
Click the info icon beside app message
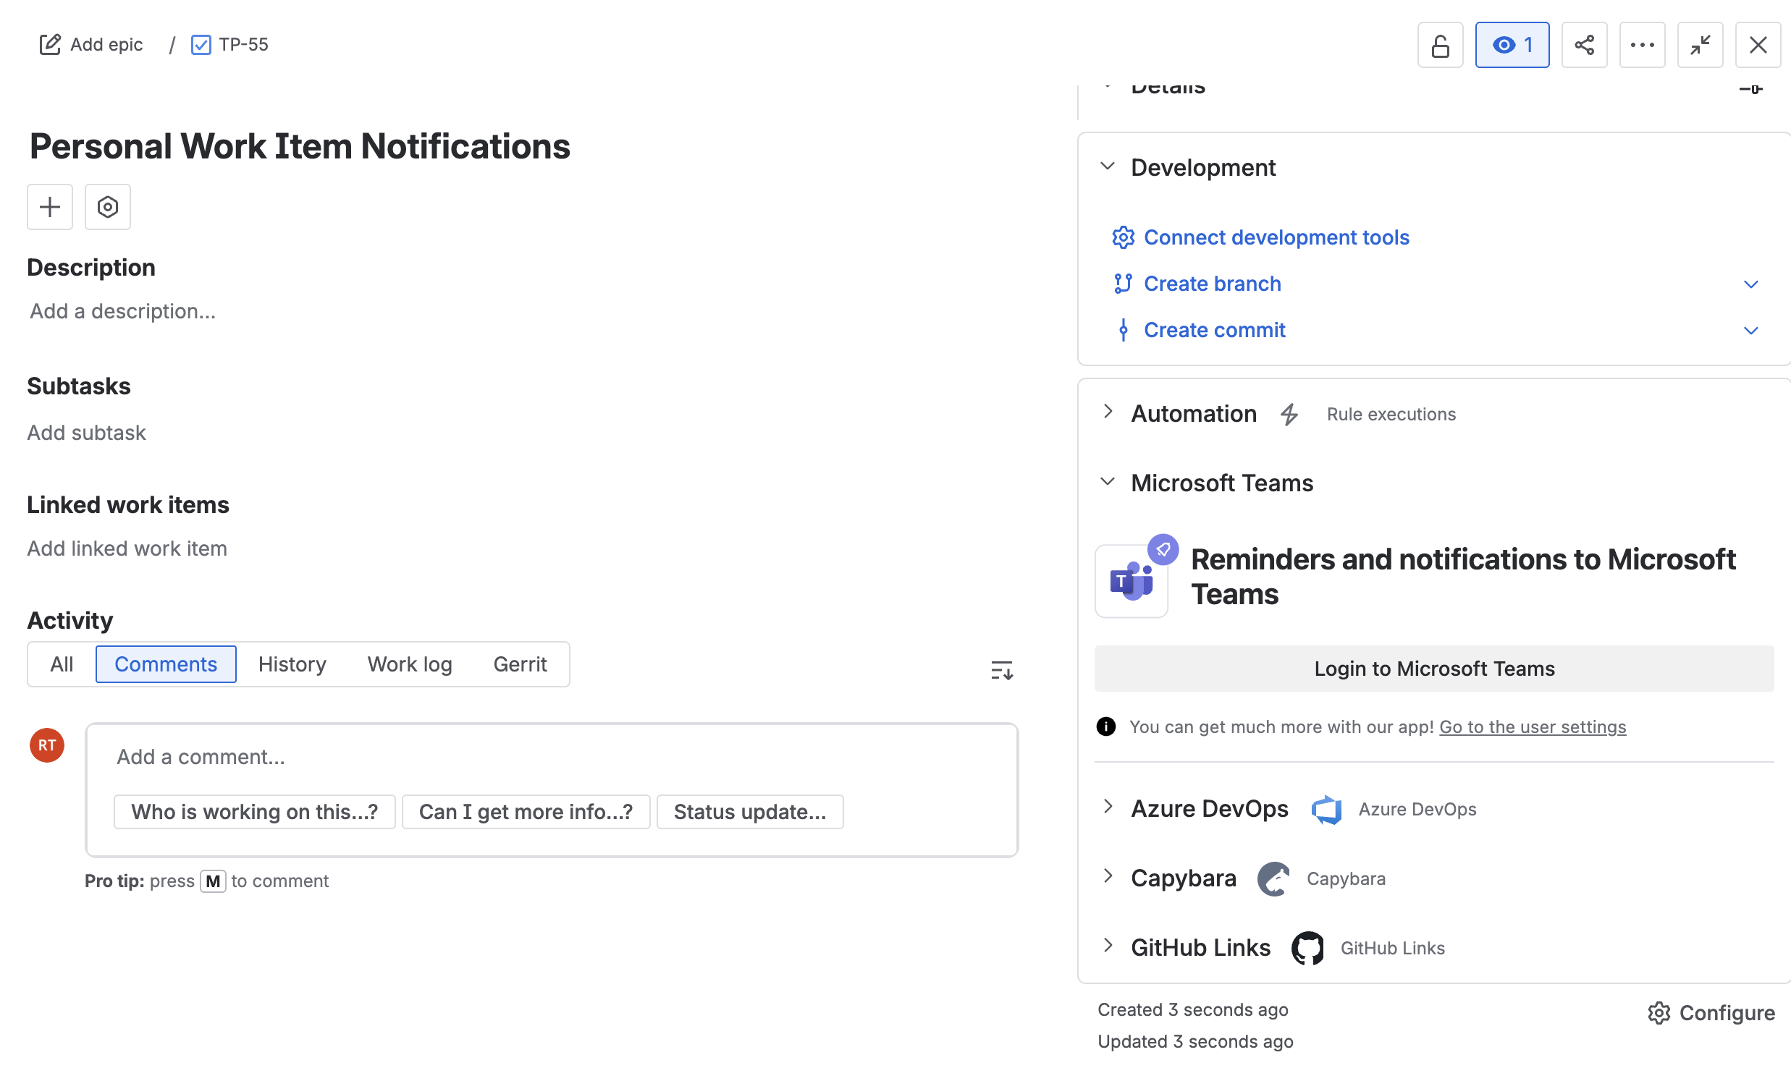tap(1105, 726)
